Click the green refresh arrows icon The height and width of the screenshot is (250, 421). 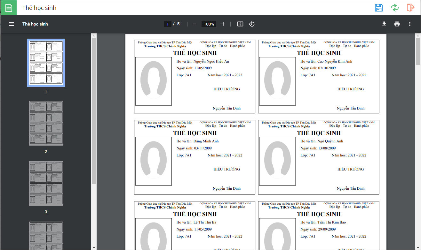(x=395, y=8)
